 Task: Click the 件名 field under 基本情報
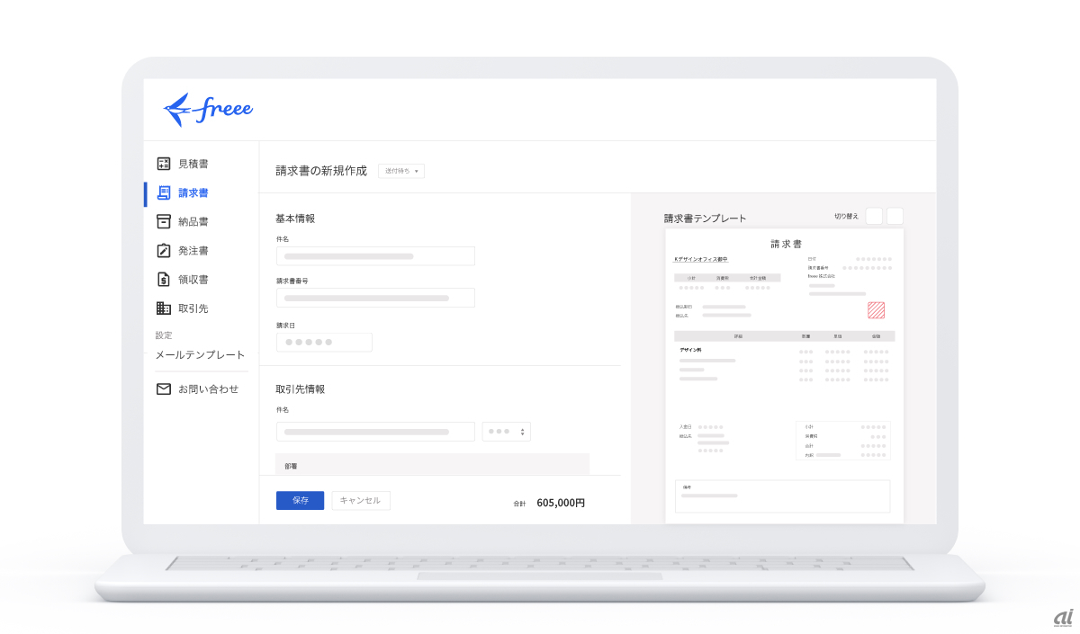375,256
